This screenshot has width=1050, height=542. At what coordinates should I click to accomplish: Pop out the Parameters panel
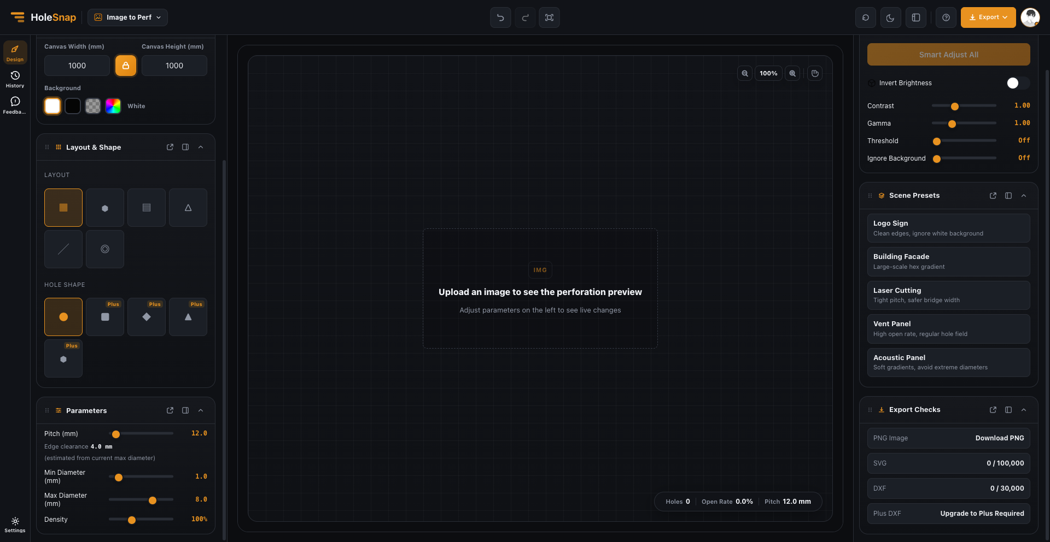point(170,410)
